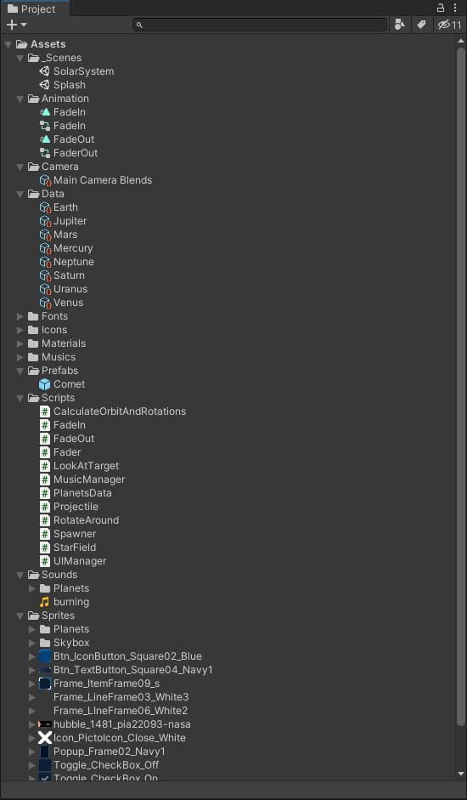Expand the Materials folder arrow
This screenshot has height=800, width=467.
20,343
